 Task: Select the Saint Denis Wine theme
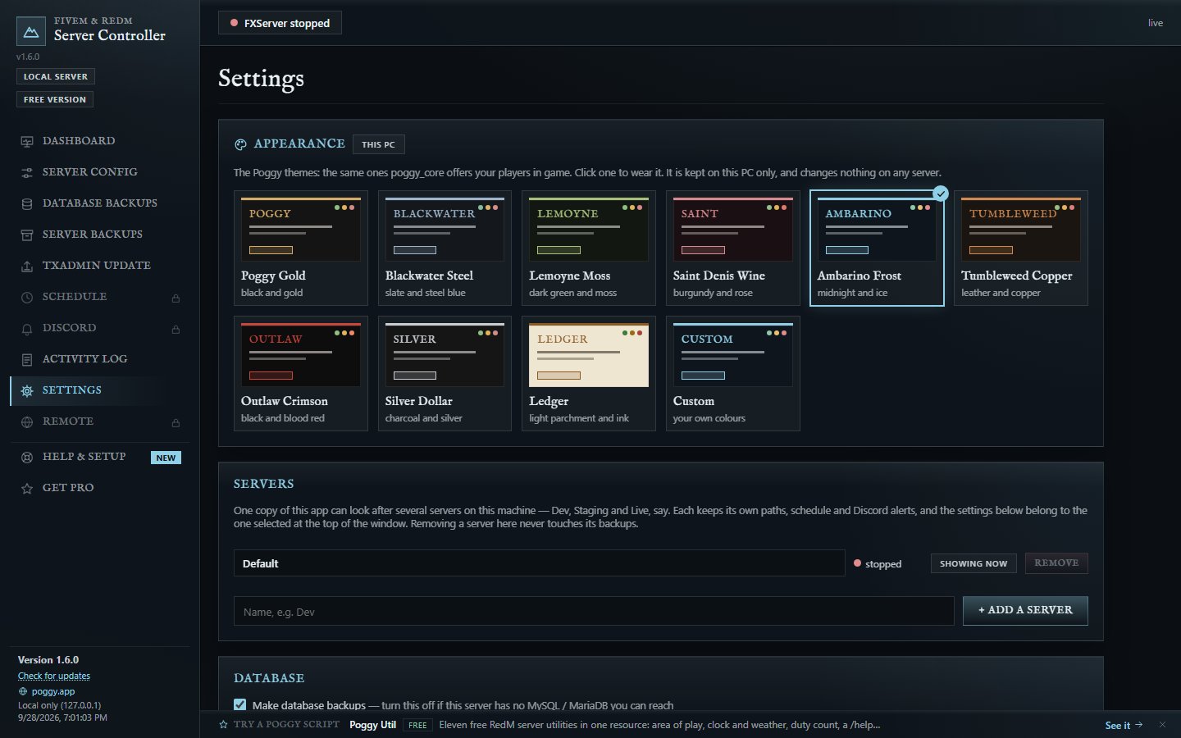pos(733,248)
